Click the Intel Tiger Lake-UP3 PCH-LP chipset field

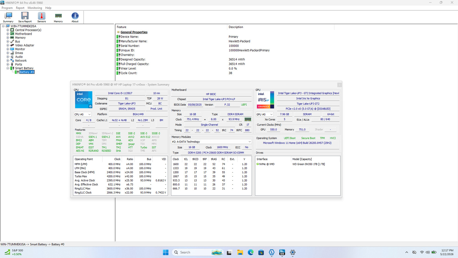coord(219,99)
